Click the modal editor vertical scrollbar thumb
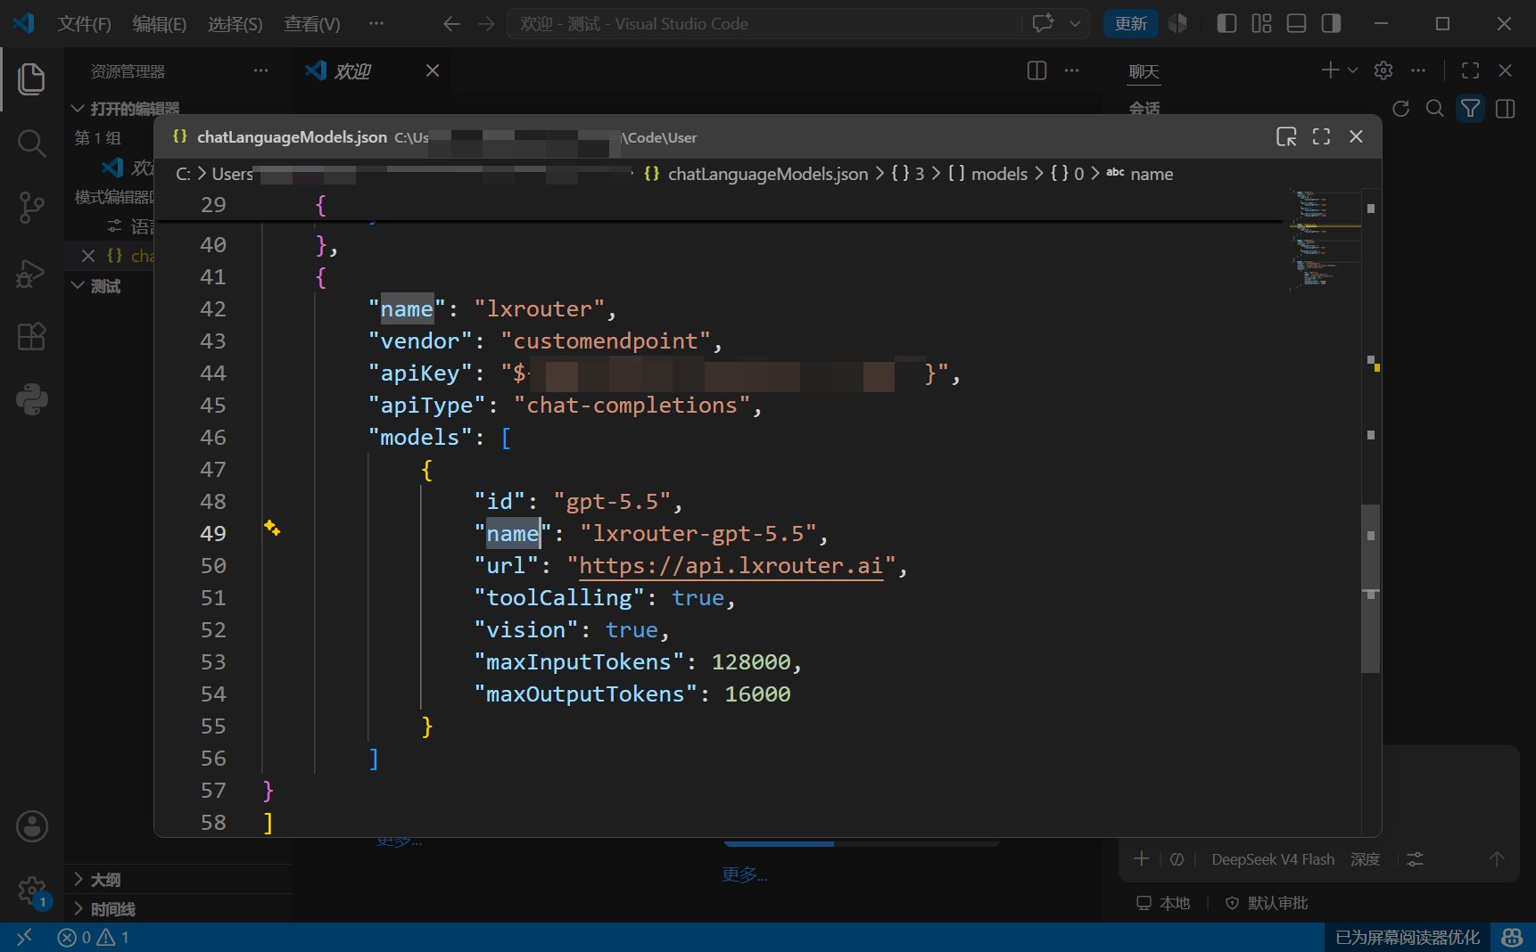 1370,588
